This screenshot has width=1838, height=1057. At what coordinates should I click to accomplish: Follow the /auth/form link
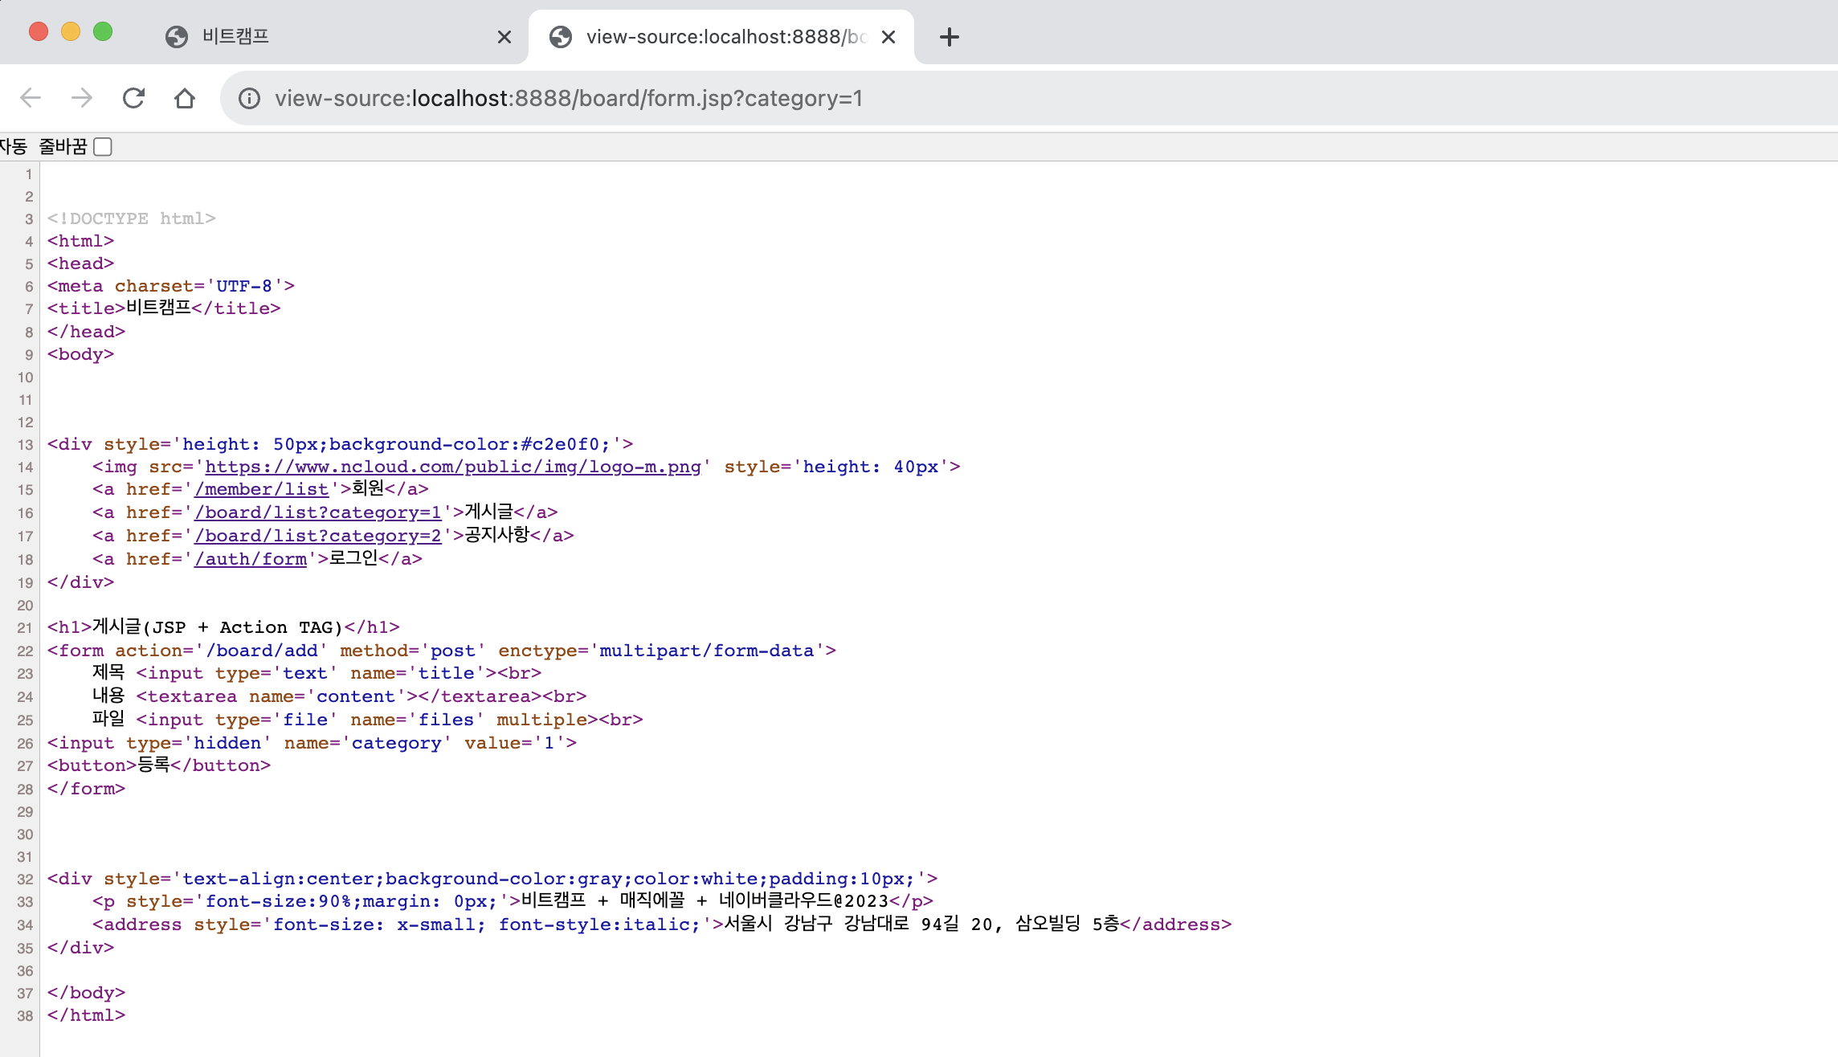click(251, 559)
